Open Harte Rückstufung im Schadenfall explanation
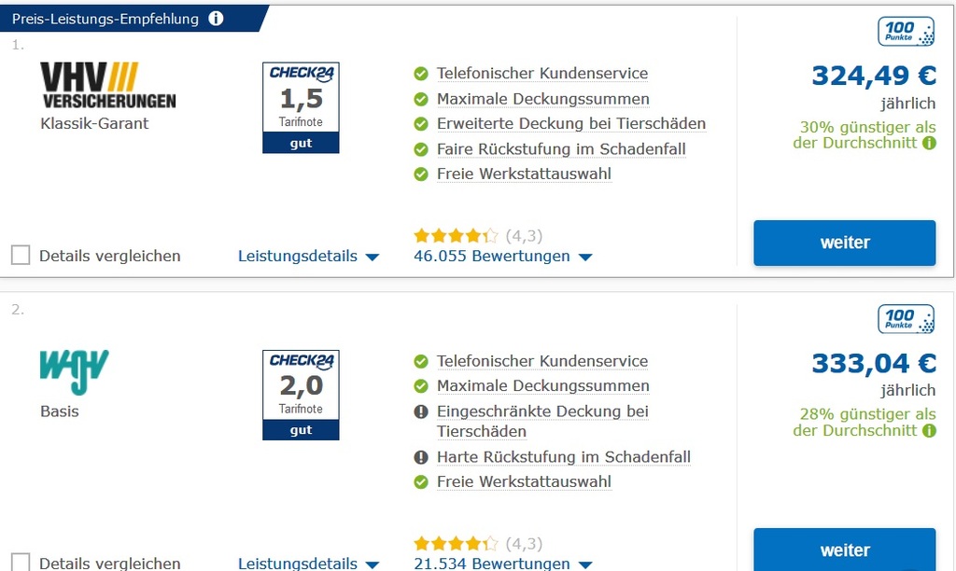This screenshot has height=571, width=956. point(563,457)
